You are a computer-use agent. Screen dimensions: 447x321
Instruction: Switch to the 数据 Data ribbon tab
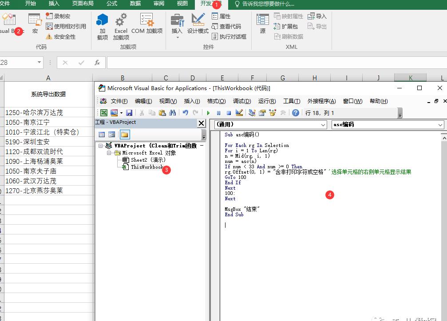coord(135,4)
